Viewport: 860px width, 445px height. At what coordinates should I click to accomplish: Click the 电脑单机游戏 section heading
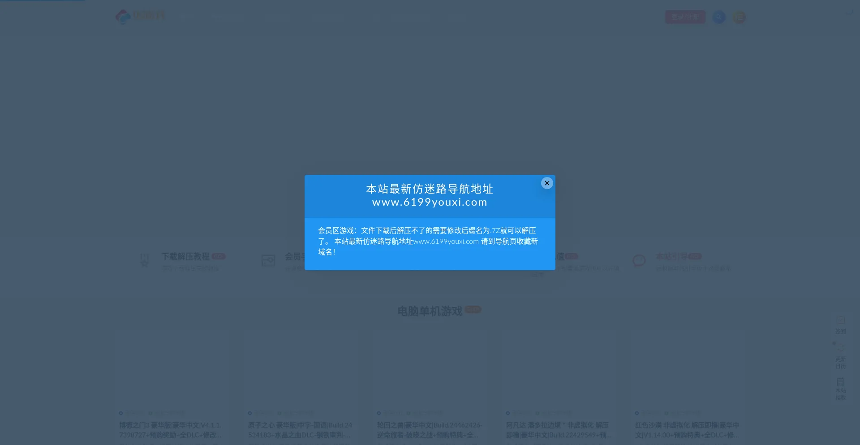[430, 311]
